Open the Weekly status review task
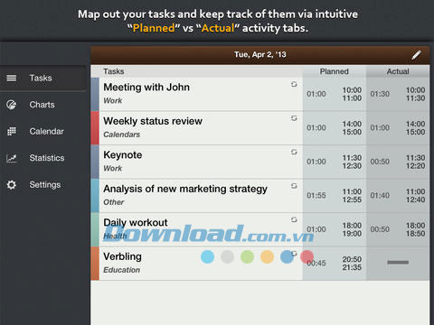This screenshot has height=325, width=434. point(196,127)
